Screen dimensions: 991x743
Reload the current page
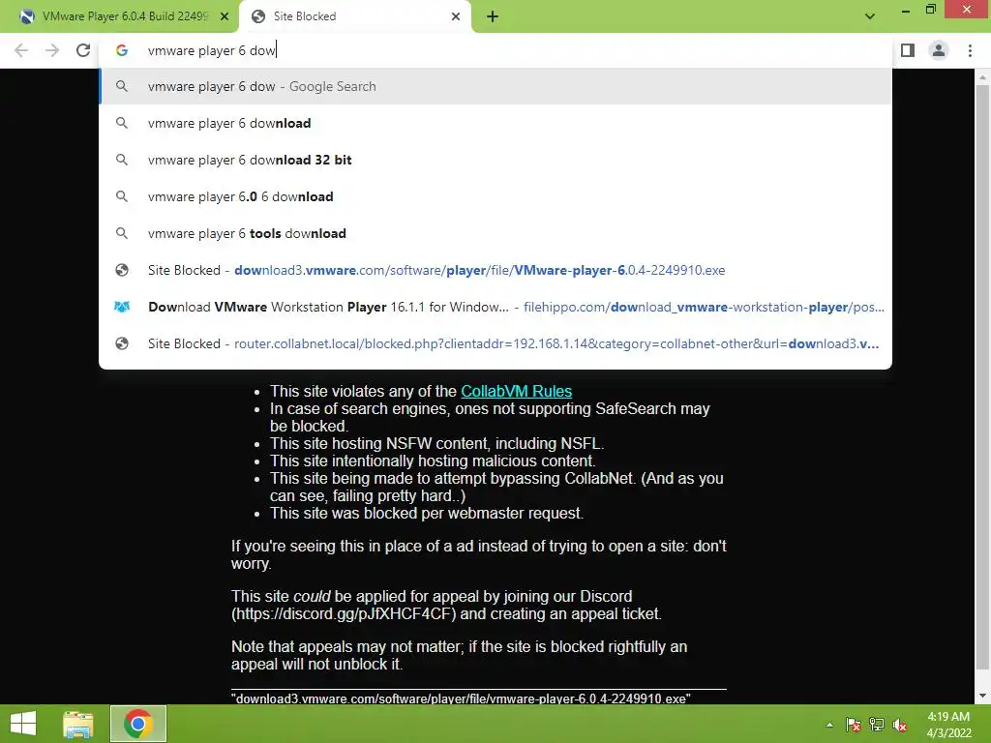pos(83,50)
